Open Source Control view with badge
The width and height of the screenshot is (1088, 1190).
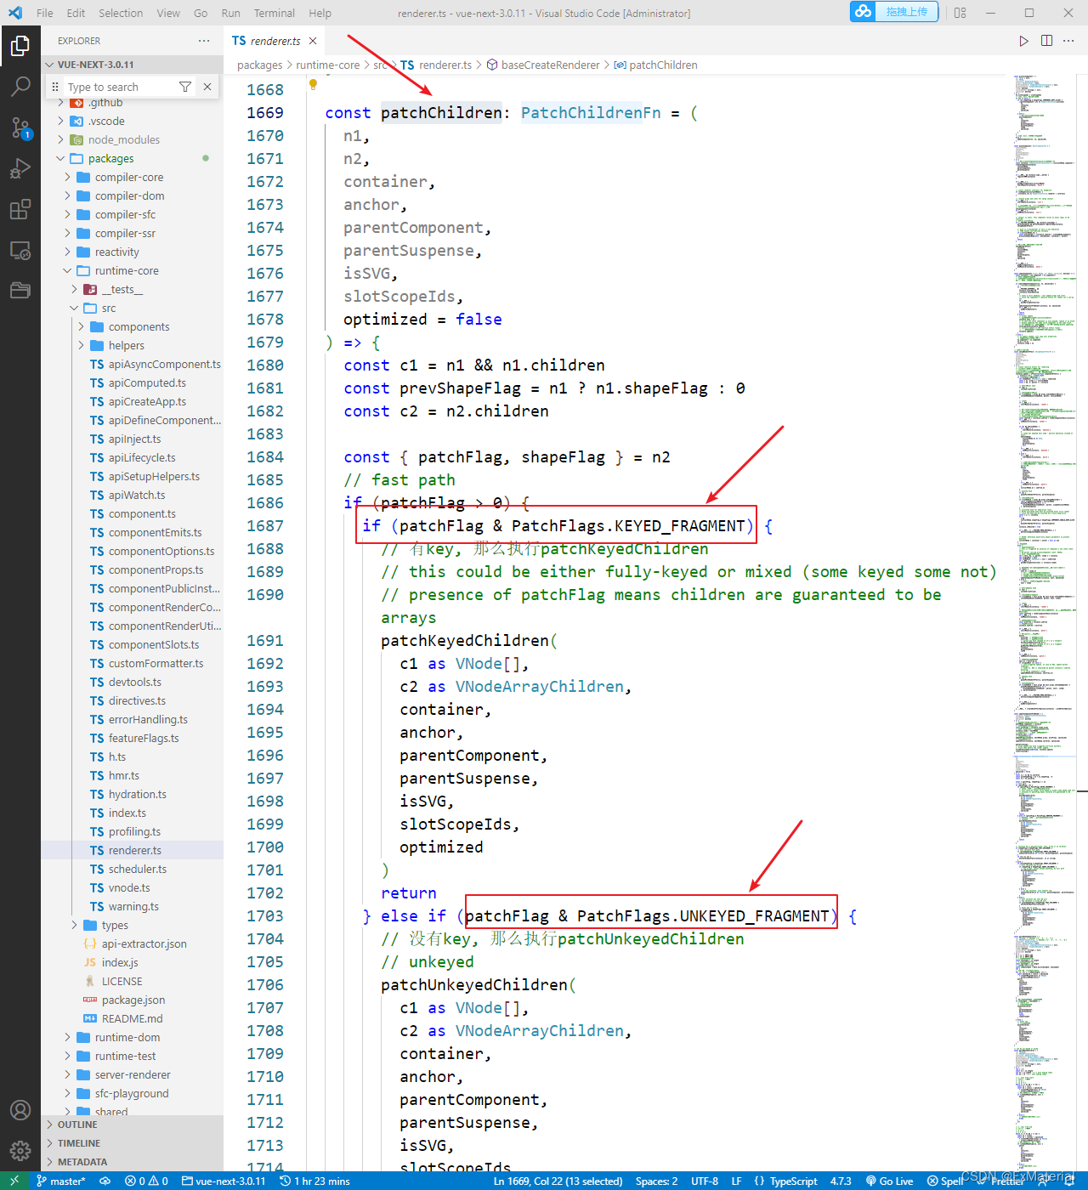[x=20, y=127]
